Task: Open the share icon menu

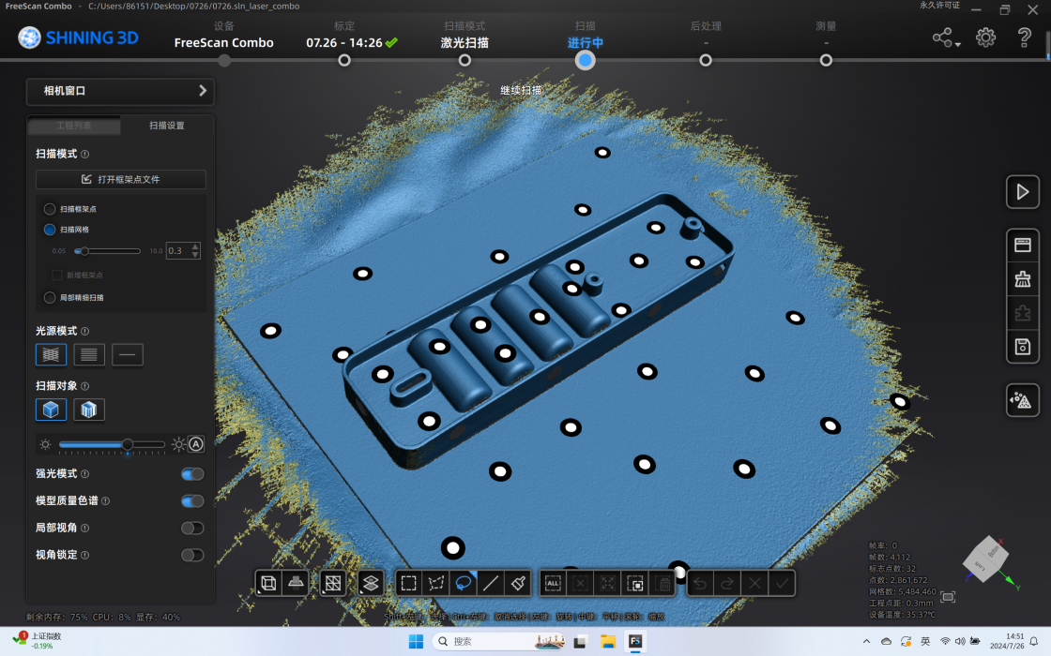Action: tap(946, 37)
